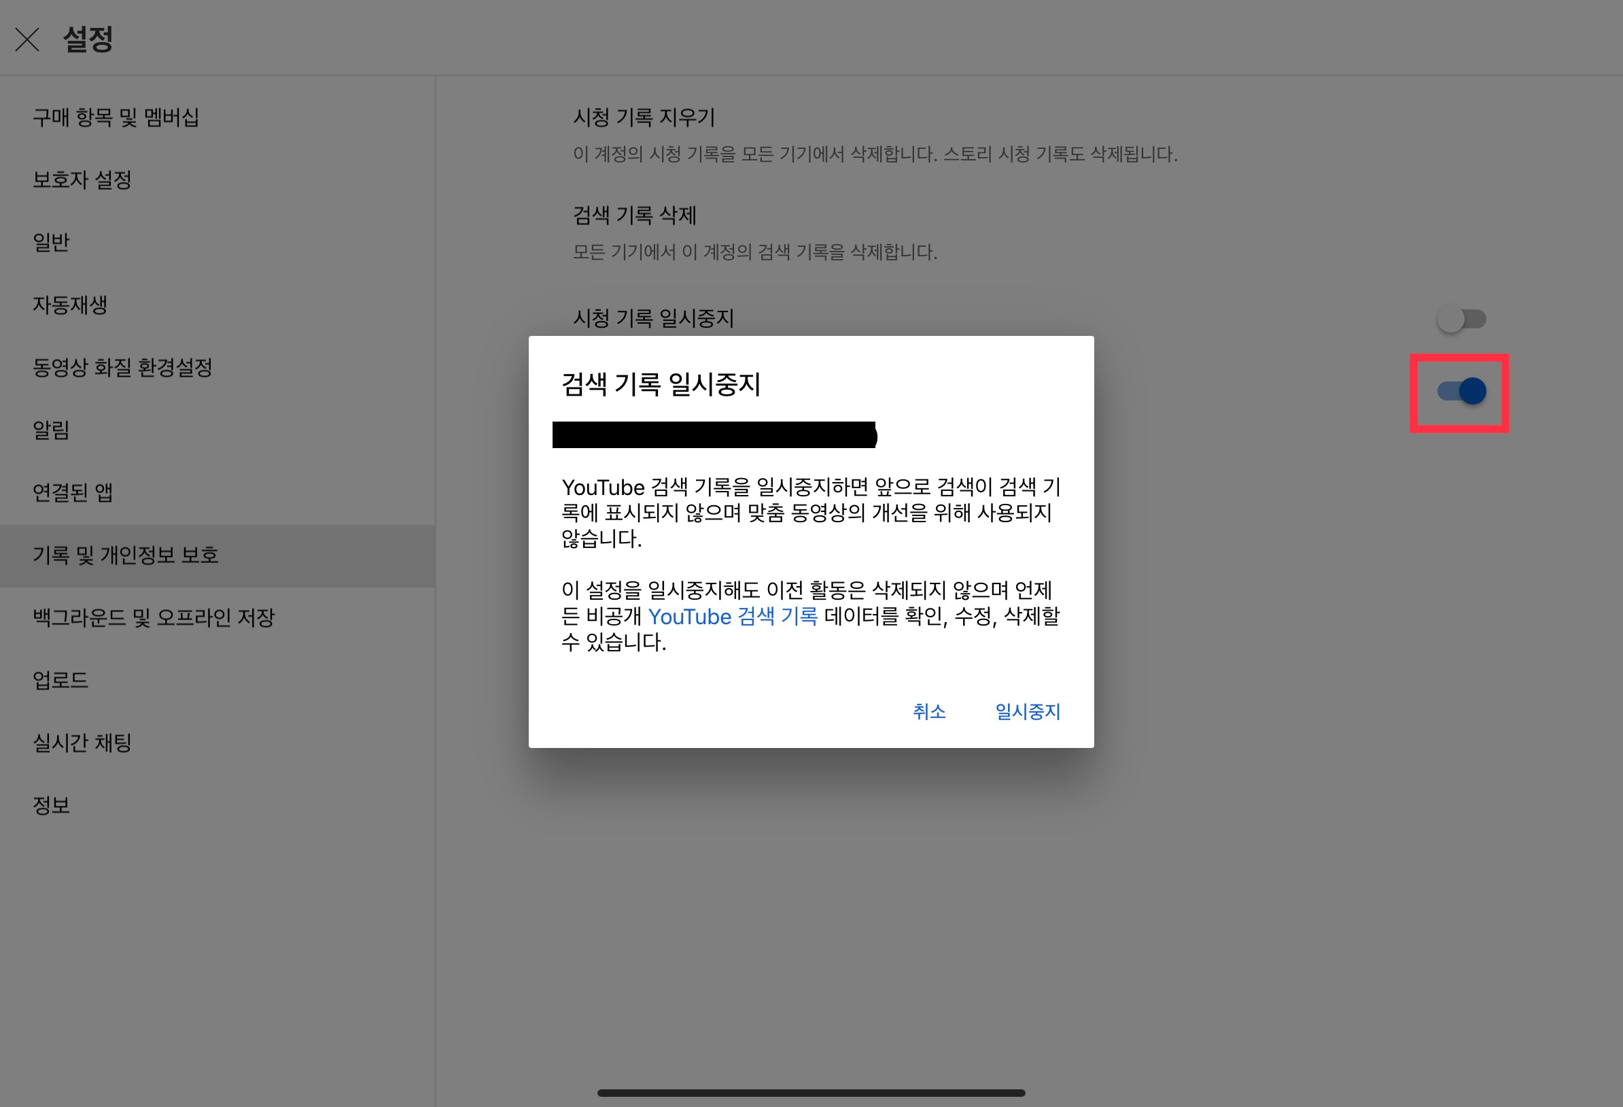Open 실시간 채팅 settings
The image size is (1623, 1107).
tap(217, 743)
